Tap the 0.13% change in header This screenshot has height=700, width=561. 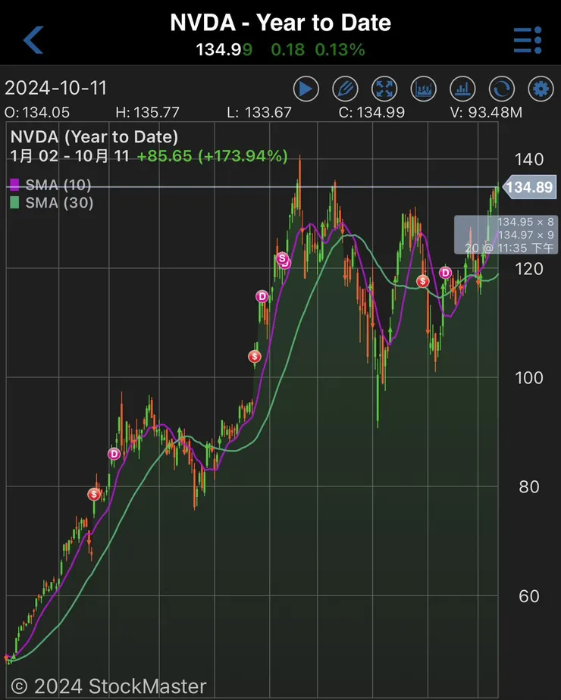point(340,49)
